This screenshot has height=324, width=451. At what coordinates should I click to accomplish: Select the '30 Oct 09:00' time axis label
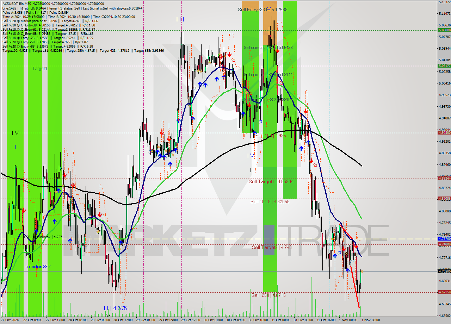[235, 320]
